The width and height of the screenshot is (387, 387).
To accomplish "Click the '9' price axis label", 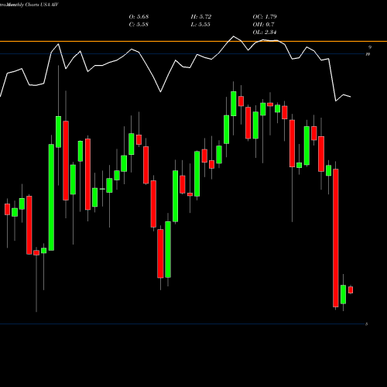I will 370,47.
